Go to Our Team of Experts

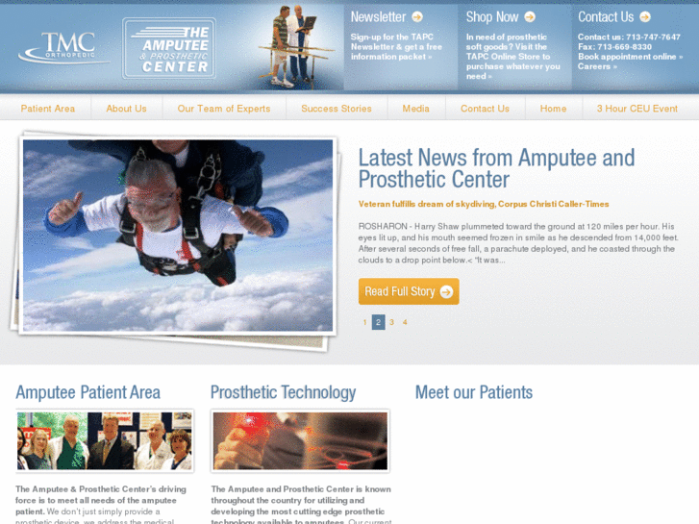pyautogui.click(x=224, y=109)
